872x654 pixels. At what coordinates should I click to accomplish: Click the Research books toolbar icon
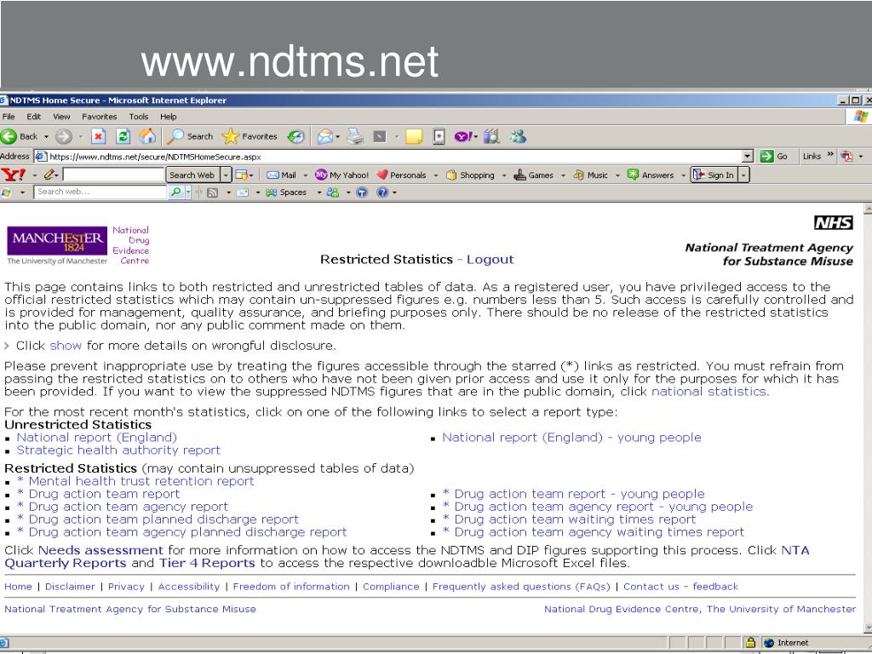pos(491,137)
